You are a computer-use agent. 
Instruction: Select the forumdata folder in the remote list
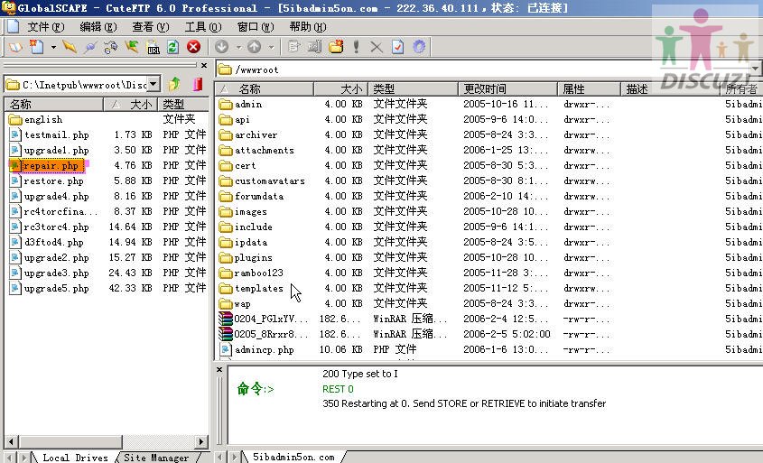[x=259, y=197]
